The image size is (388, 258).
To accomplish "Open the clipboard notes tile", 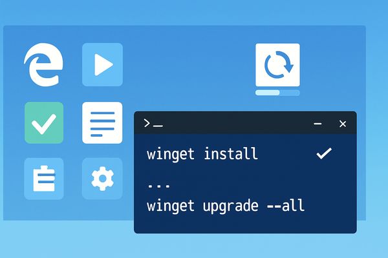I will point(44,179).
